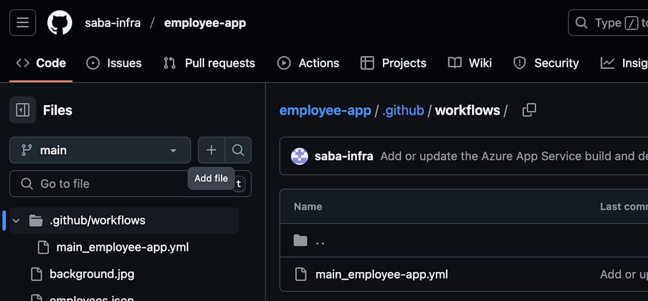Click the Actions play icon
Screen dimensions: 648x301
tap(284, 63)
